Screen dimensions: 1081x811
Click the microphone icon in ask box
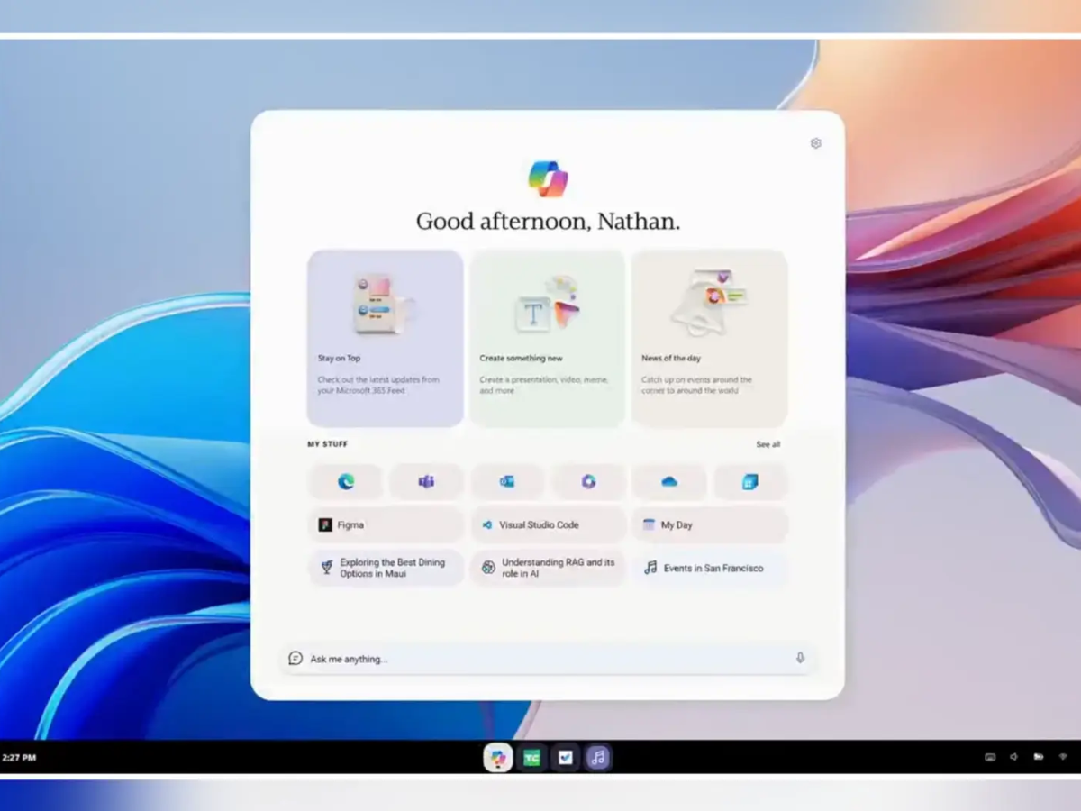coord(800,659)
